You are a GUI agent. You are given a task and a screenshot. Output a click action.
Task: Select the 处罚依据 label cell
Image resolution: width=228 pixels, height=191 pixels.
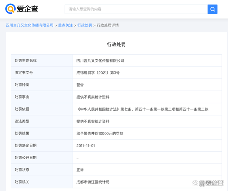(x=42, y=109)
